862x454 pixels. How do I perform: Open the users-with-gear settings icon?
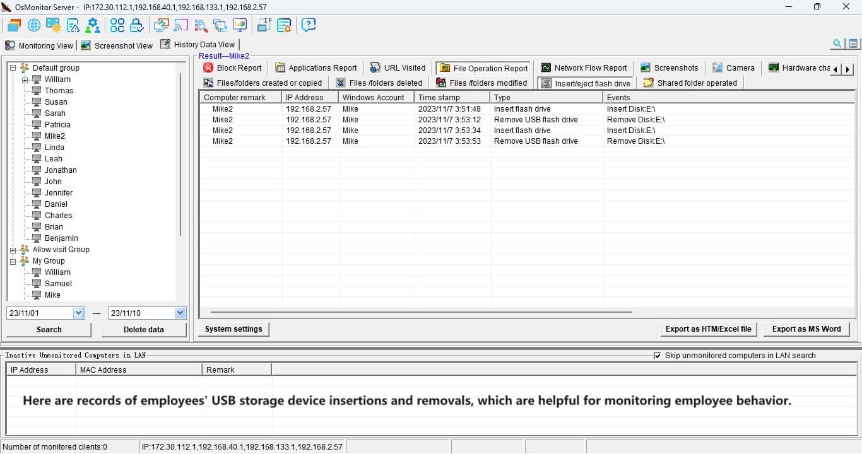(93, 25)
